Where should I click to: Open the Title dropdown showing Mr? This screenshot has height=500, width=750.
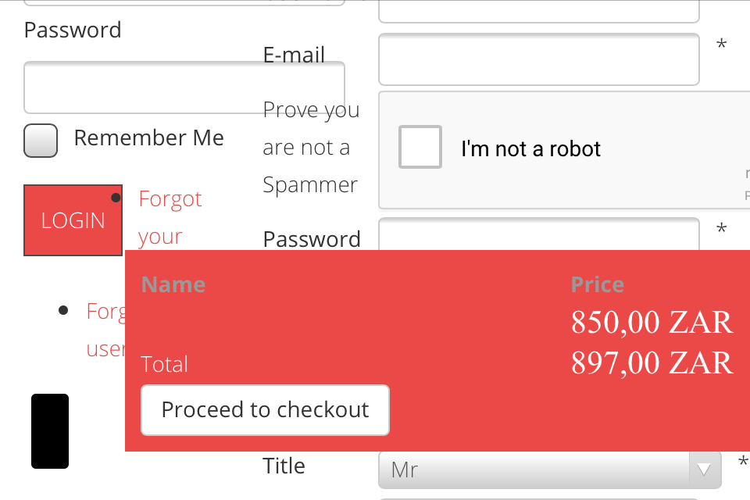pyautogui.click(x=539, y=470)
